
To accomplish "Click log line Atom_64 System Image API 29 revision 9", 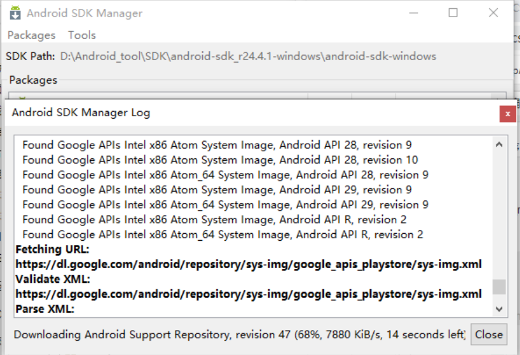I will (225, 205).
